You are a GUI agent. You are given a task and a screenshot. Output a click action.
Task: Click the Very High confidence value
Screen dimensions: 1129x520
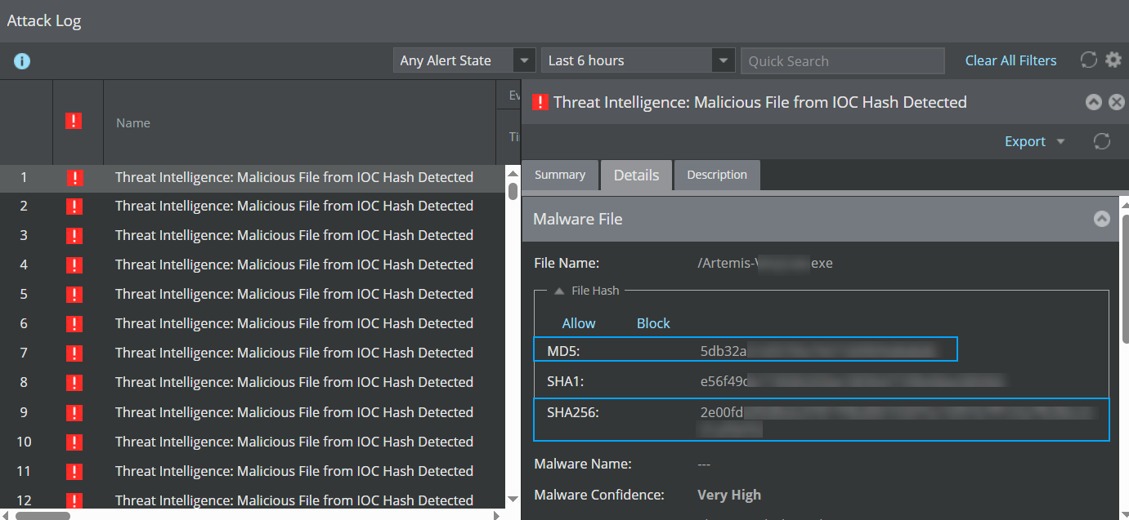click(x=729, y=495)
